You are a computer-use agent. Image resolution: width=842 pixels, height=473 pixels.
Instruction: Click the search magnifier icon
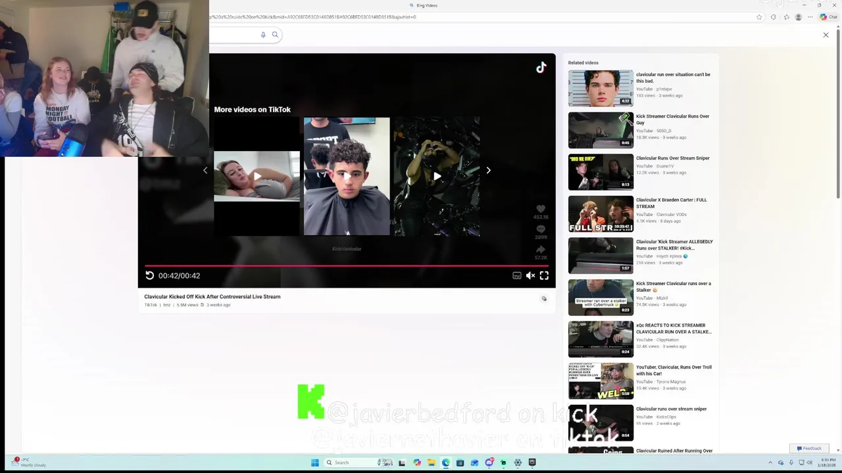click(275, 35)
